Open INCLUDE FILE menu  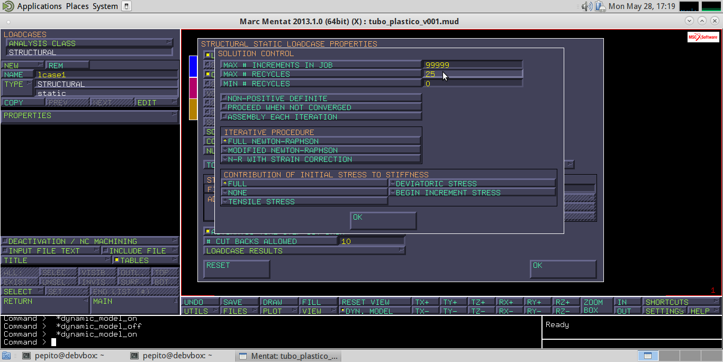[x=141, y=250]
